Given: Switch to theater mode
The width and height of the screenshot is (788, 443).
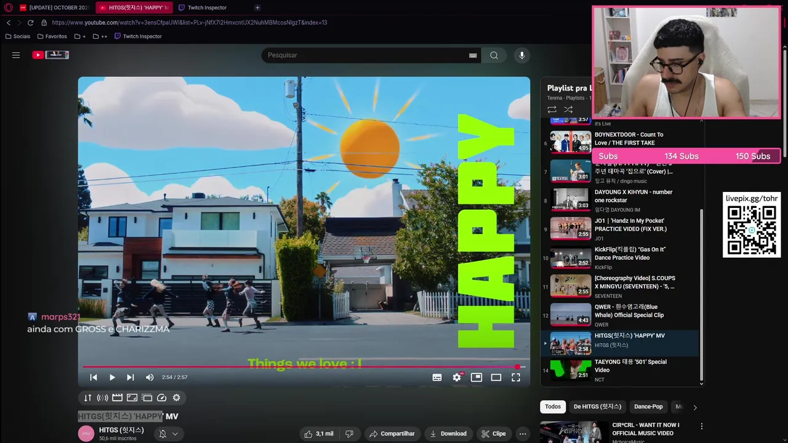Looking at the screenshot, I should click(x=496, y=377).
